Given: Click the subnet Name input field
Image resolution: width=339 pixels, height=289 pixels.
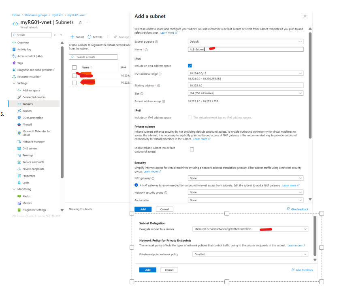Looking at the screenshot, I should [245, 50].
